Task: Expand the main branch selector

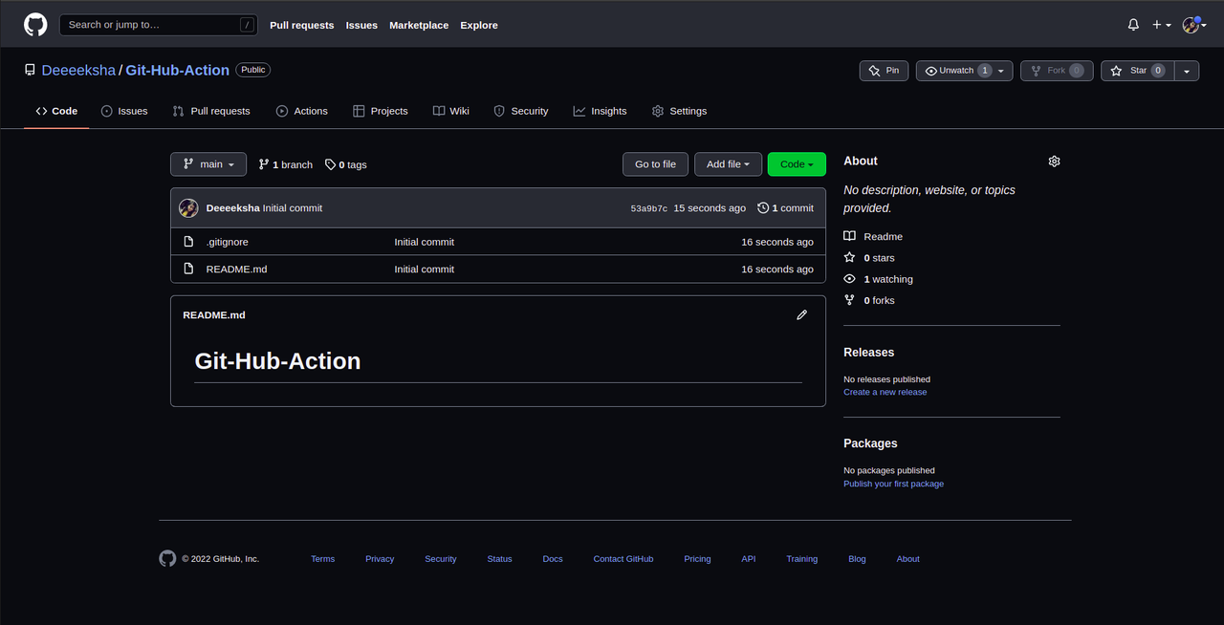Action: click(208, 164)
